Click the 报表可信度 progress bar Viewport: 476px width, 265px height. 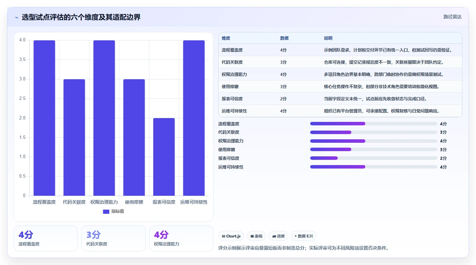coord(374,158)
